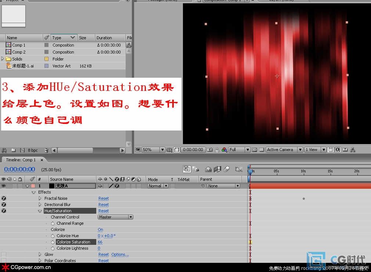Click the Solids folder icon
This screenshot has height=272, width=371.
click(8, 59)
